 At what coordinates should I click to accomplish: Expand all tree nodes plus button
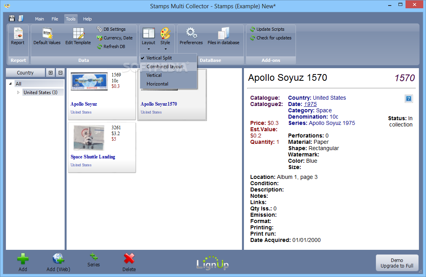coord(50,73)
